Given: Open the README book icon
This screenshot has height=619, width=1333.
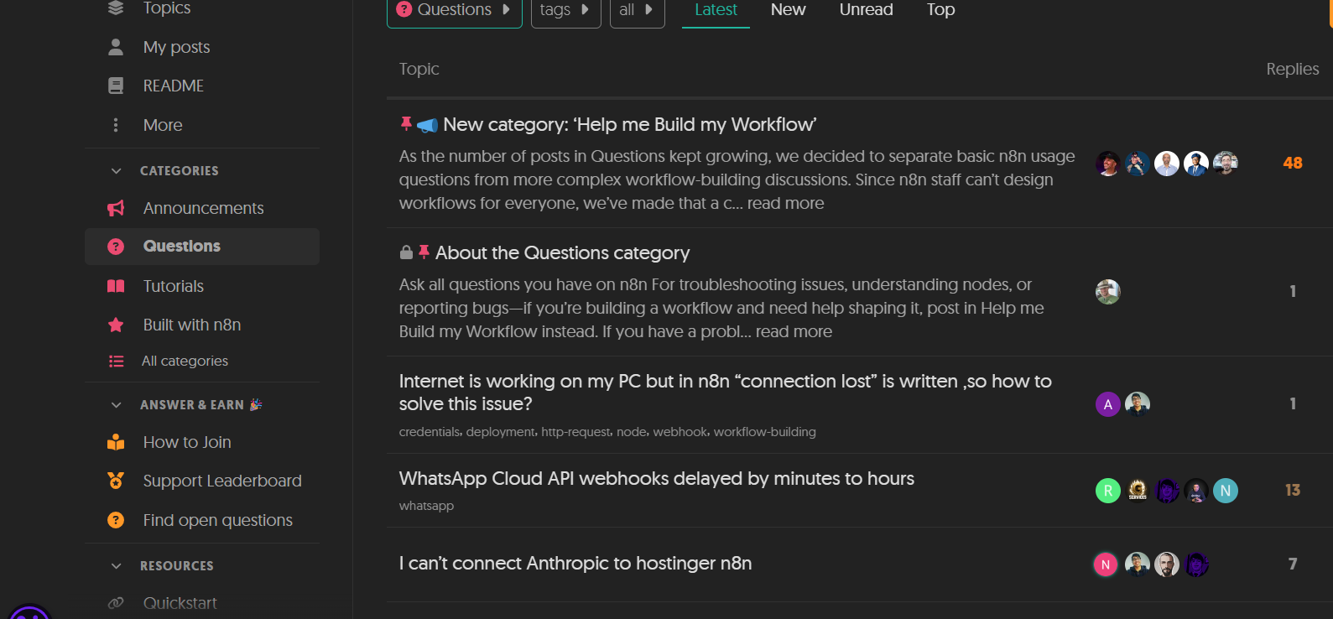Looking at the screenshot, I should click(x=116, y=86).
